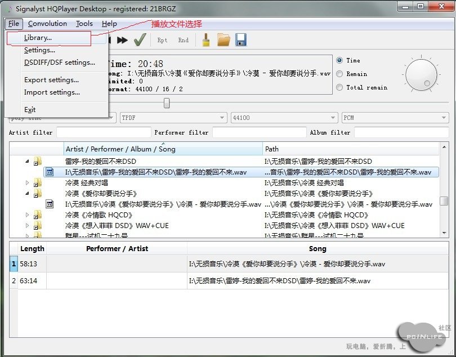Image resolution: width=456 pixels, height=357 pixels.
Task: Select the Total remain radio button
Action: point(339,87)
